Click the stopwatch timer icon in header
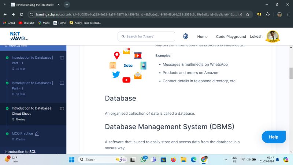The image size is (293, 165). (x=186, y=36)
